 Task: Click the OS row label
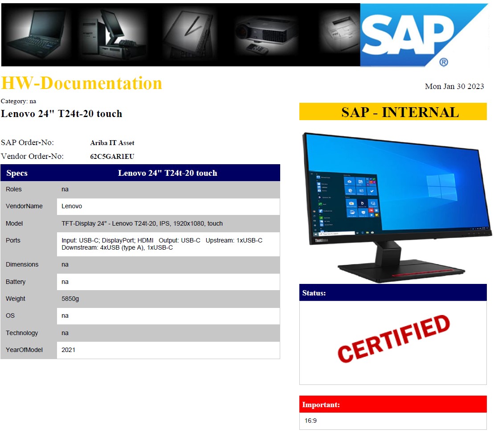tap(10, 316)
